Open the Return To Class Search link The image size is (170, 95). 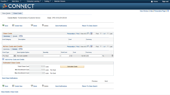[x=90, y=26]
